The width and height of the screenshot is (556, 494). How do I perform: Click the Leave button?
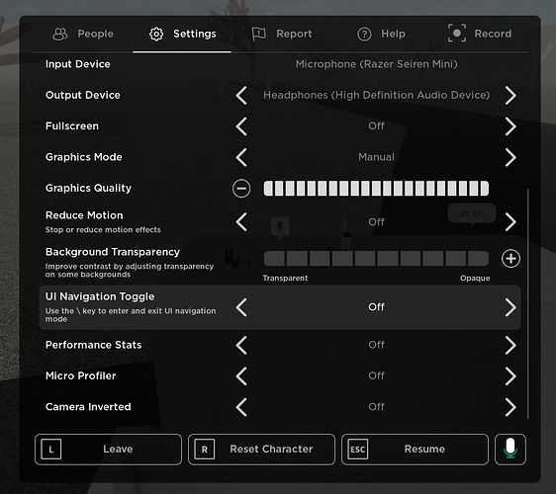108,449
